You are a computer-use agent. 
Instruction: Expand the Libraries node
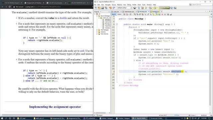click(x=97, y=32)
